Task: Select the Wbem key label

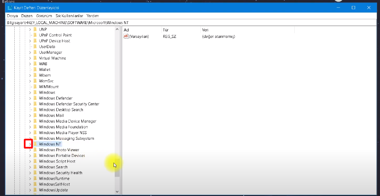Action: pos(45,75)
